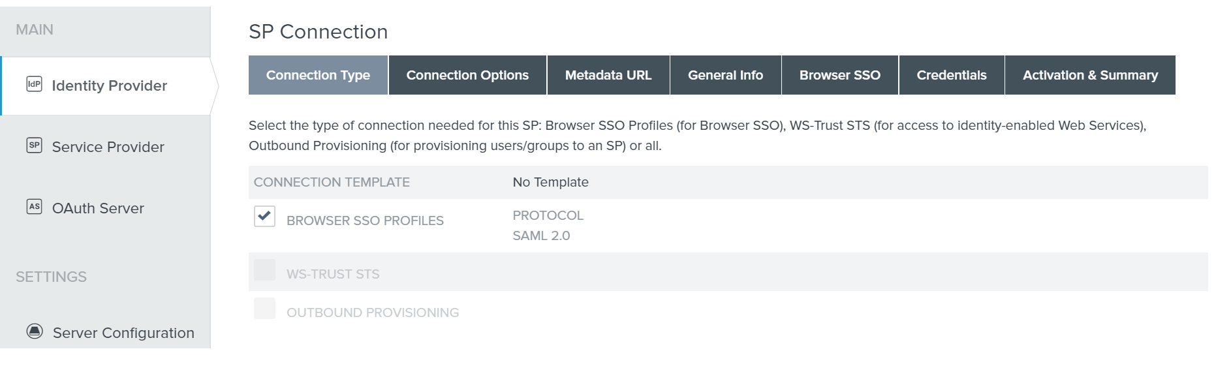This screenshot has height=366, width=1216.
Task: Switch to the Credentials tab
Action: (x=951, y=76)
